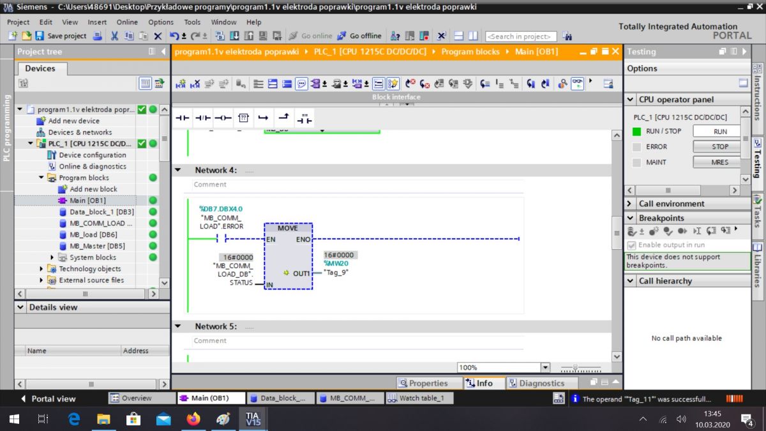Open Project menu

click(19, 22)
